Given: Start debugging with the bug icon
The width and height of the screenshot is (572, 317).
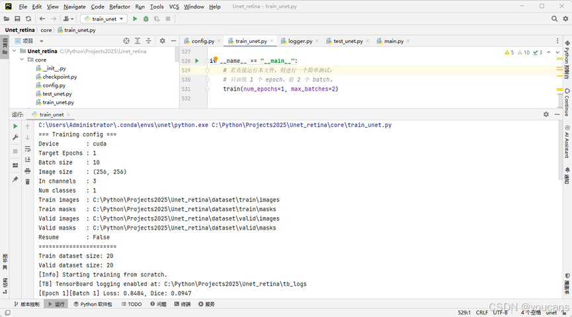Looking at the screenshot, I should click(146, 19).
